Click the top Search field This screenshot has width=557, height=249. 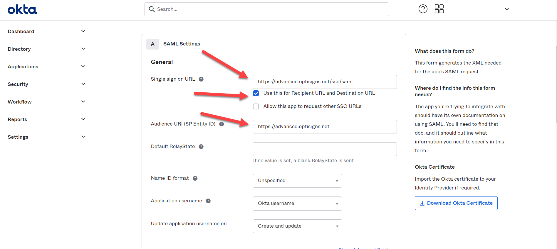[x=266, y=9]
